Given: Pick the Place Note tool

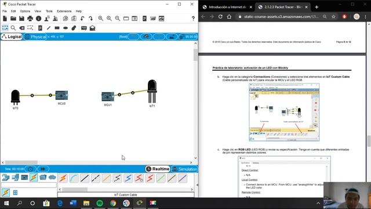Looking at the screenshot, I should tap(40, 28).
